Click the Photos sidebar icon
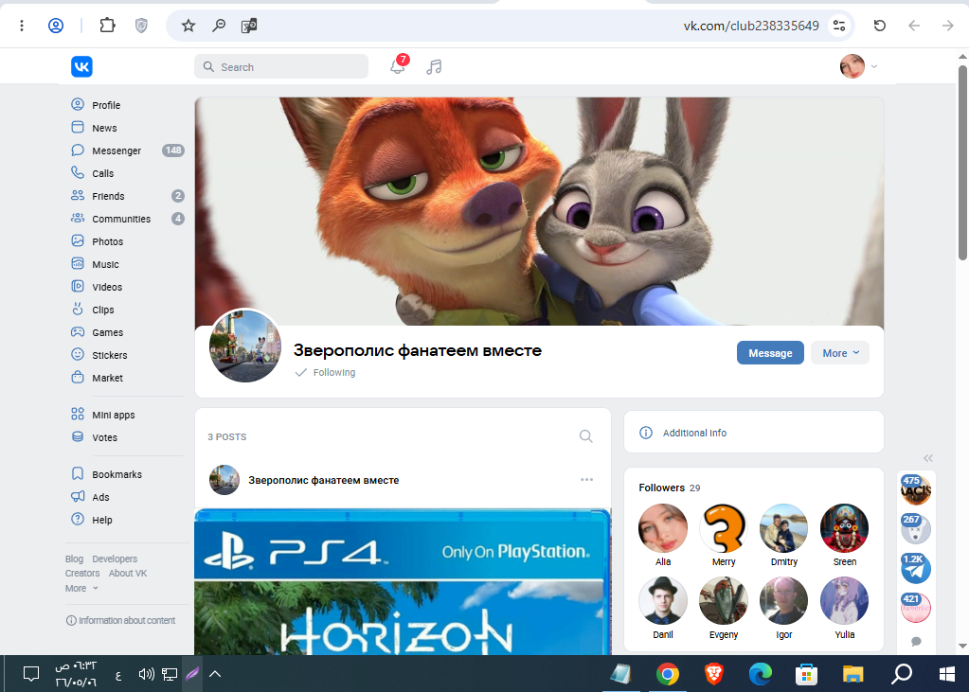This screenshot has height=692, width=969. click(78, 241)
